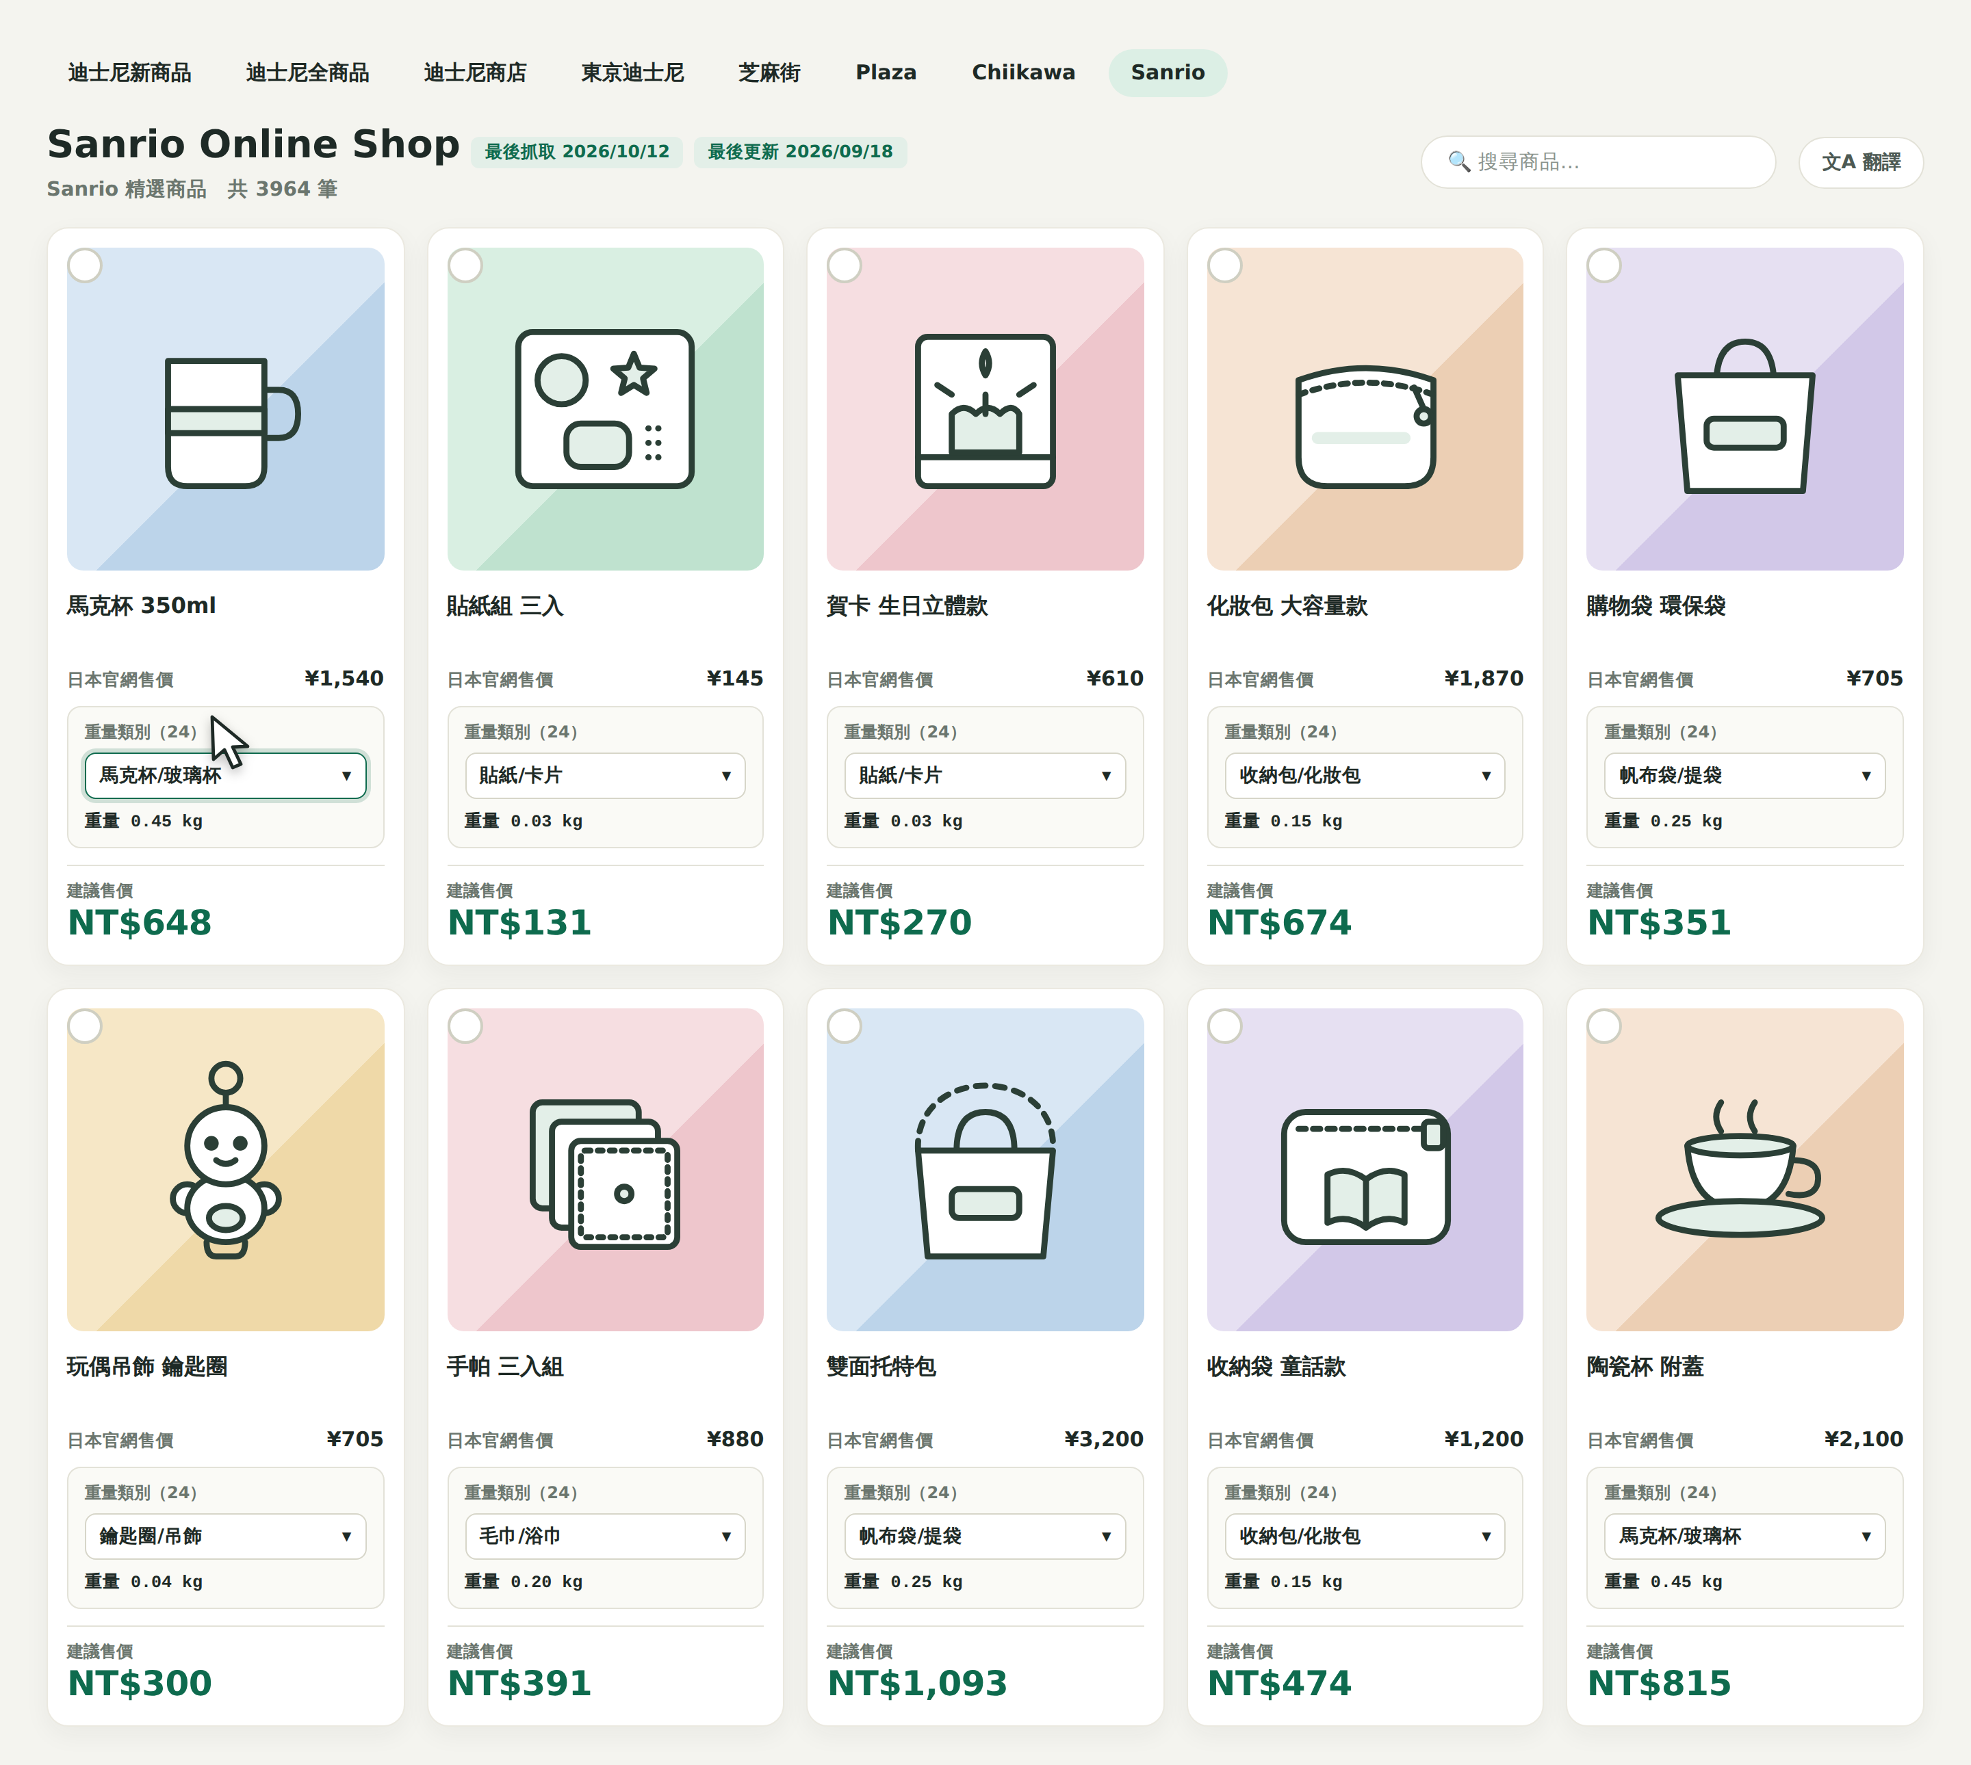Click the handkerchief stack icon of 手帕 三入組
Viewport: 1971px width, 1765px height.
[605, 1170]
